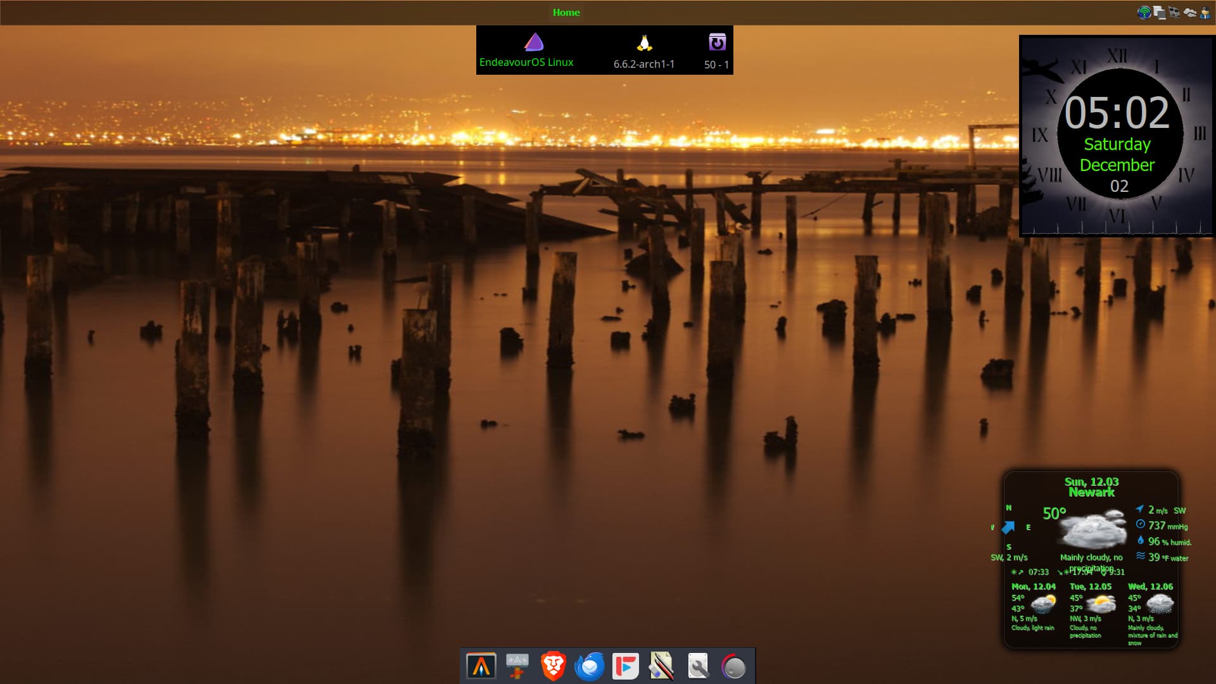Image resolution: width=1216 pixels, height=684 pixels.
Task: Click the Tux kernel version icon
Action: coord(644,43)
